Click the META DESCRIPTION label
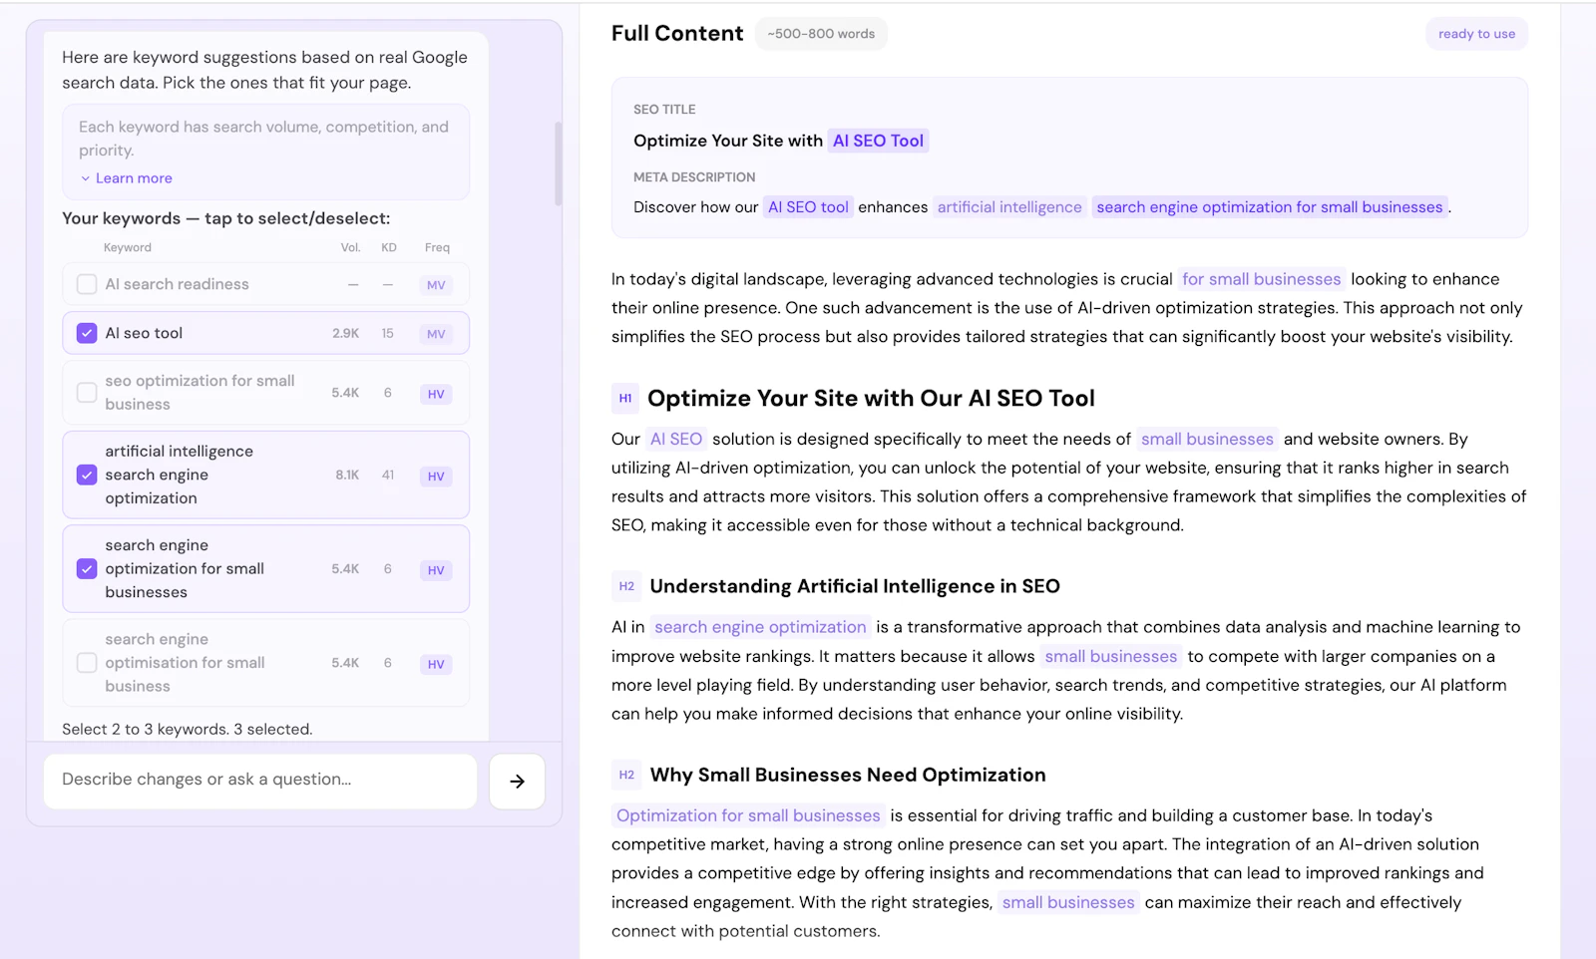Image resolution: width=1596 pixels, height=959 pixels. (x=694, y=177)
